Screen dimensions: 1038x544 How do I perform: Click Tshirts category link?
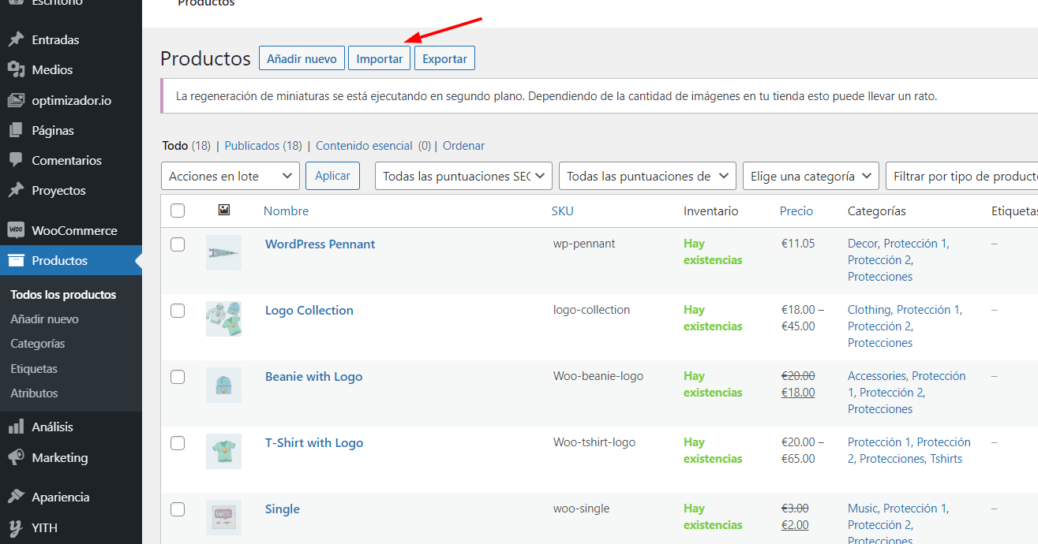coord(946,459)
